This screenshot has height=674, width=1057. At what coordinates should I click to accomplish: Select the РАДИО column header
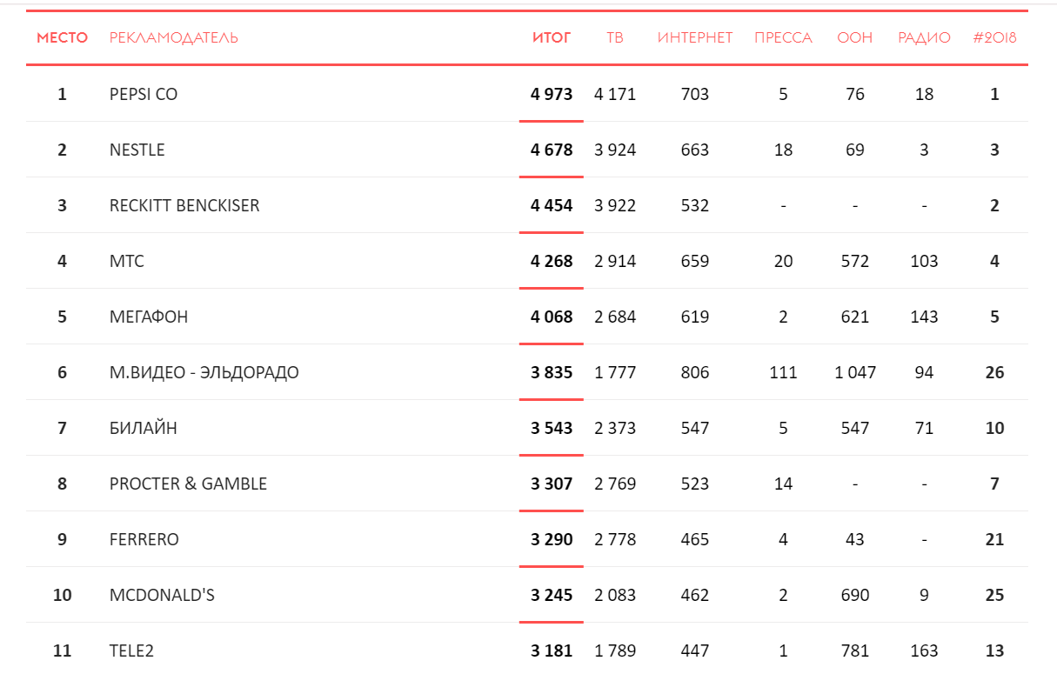tap(924, 37)
